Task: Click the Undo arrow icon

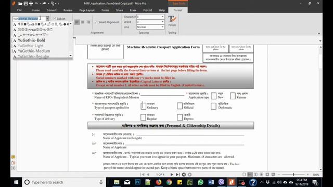Action: 36,4
